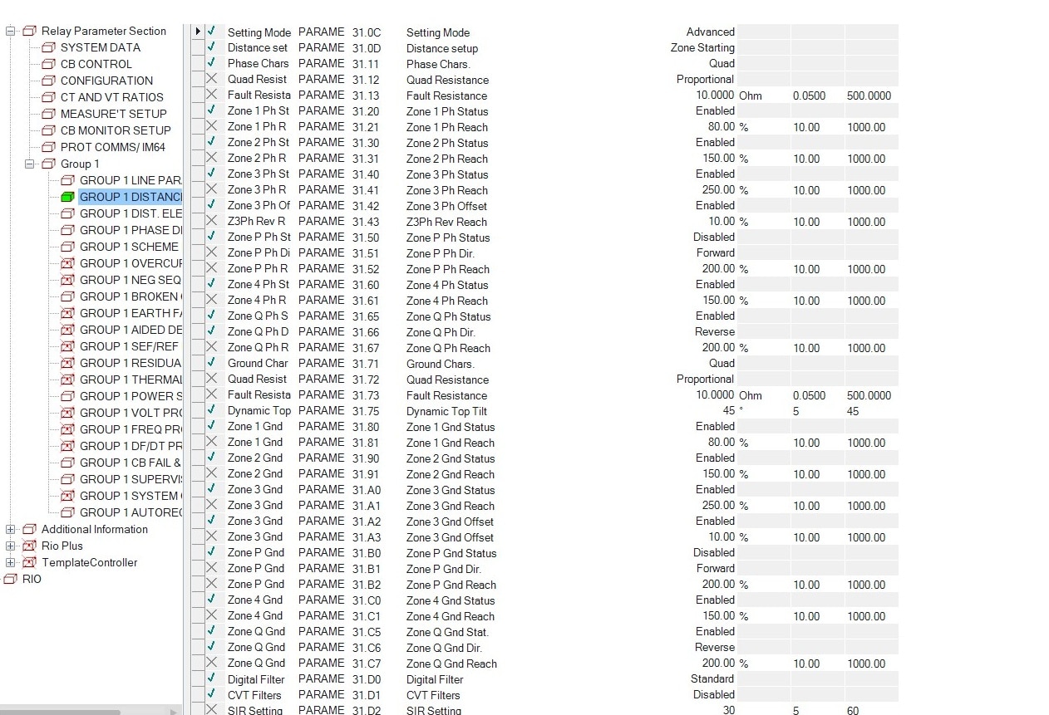Click the Rio Plus crossed folder icon
Viewport: 1049px width, 715px height.
[x=29, y=546]
